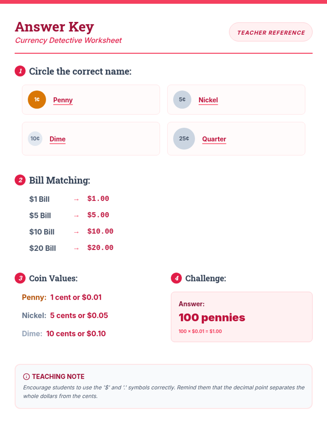The image size is (327, 436).
Task: Click the 100 pennies answer text
Action: pyautogui.click(x=212, y=317)
